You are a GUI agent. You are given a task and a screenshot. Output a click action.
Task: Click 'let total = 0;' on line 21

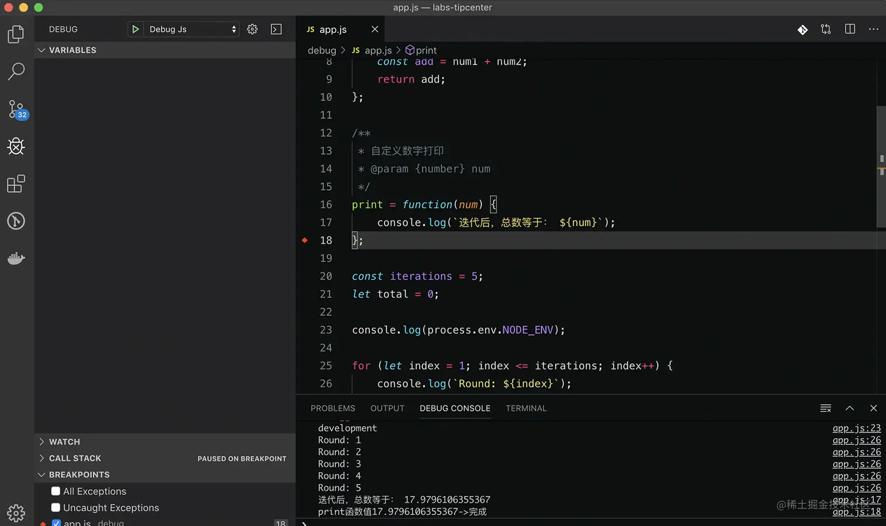(x=395, y=294)
